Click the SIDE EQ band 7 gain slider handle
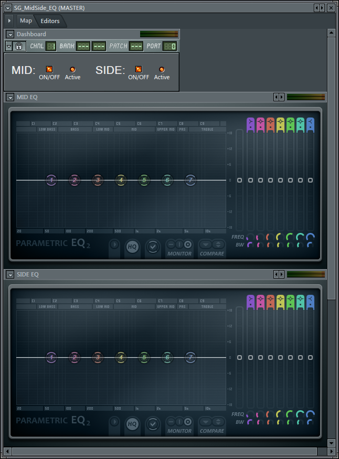 310,357
